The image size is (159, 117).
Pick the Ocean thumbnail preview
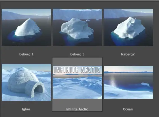pos(128,82)
